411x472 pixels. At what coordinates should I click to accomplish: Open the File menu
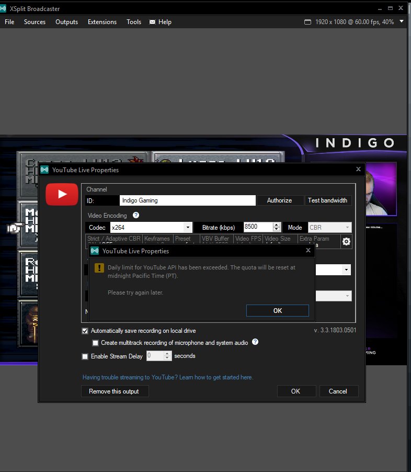[9, 22]
